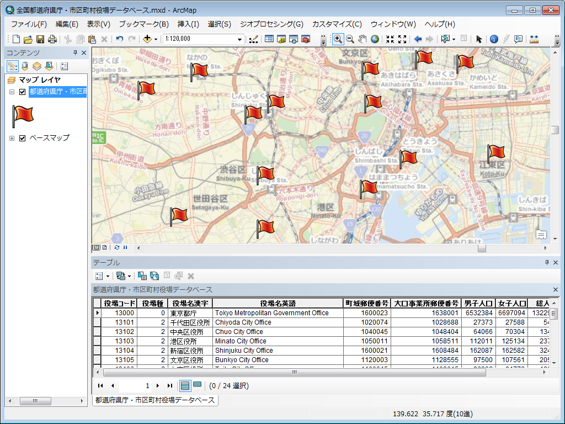Go to first table record
The image size is (565, 424).
click(x=100, y=386)
